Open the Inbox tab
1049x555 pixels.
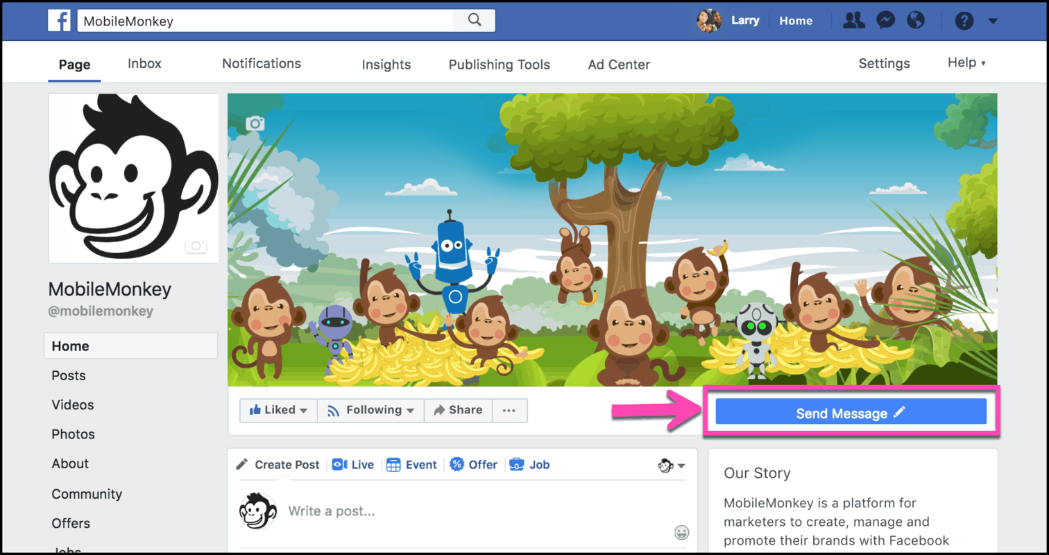144,64
